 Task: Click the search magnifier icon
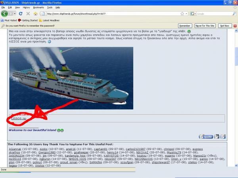coord(234,14)
